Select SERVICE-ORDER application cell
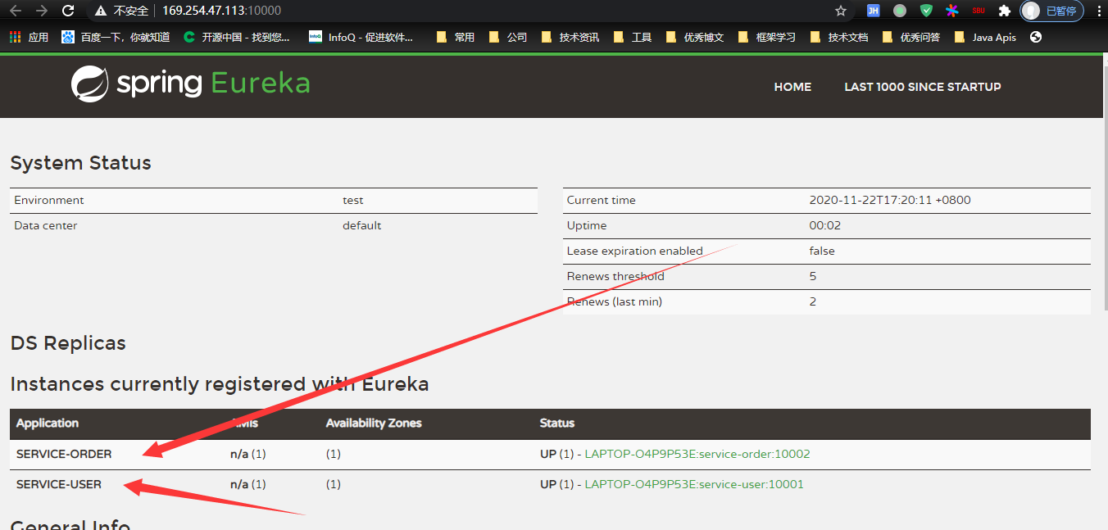This screenshot has height=530, width=1108. click(64, 454)
